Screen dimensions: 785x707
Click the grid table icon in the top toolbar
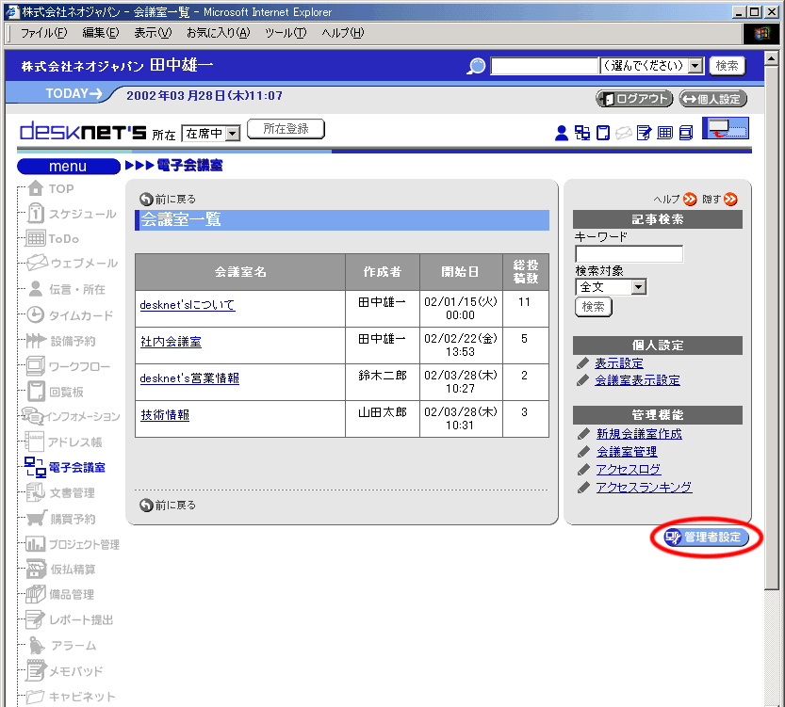point(665,133)
